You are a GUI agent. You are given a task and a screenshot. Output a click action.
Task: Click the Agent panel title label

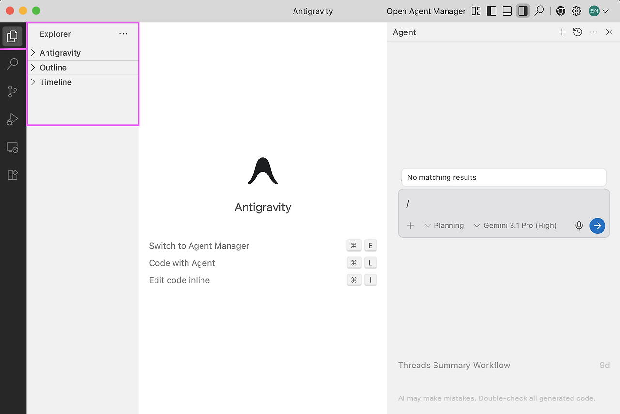[x=404, y=32]
